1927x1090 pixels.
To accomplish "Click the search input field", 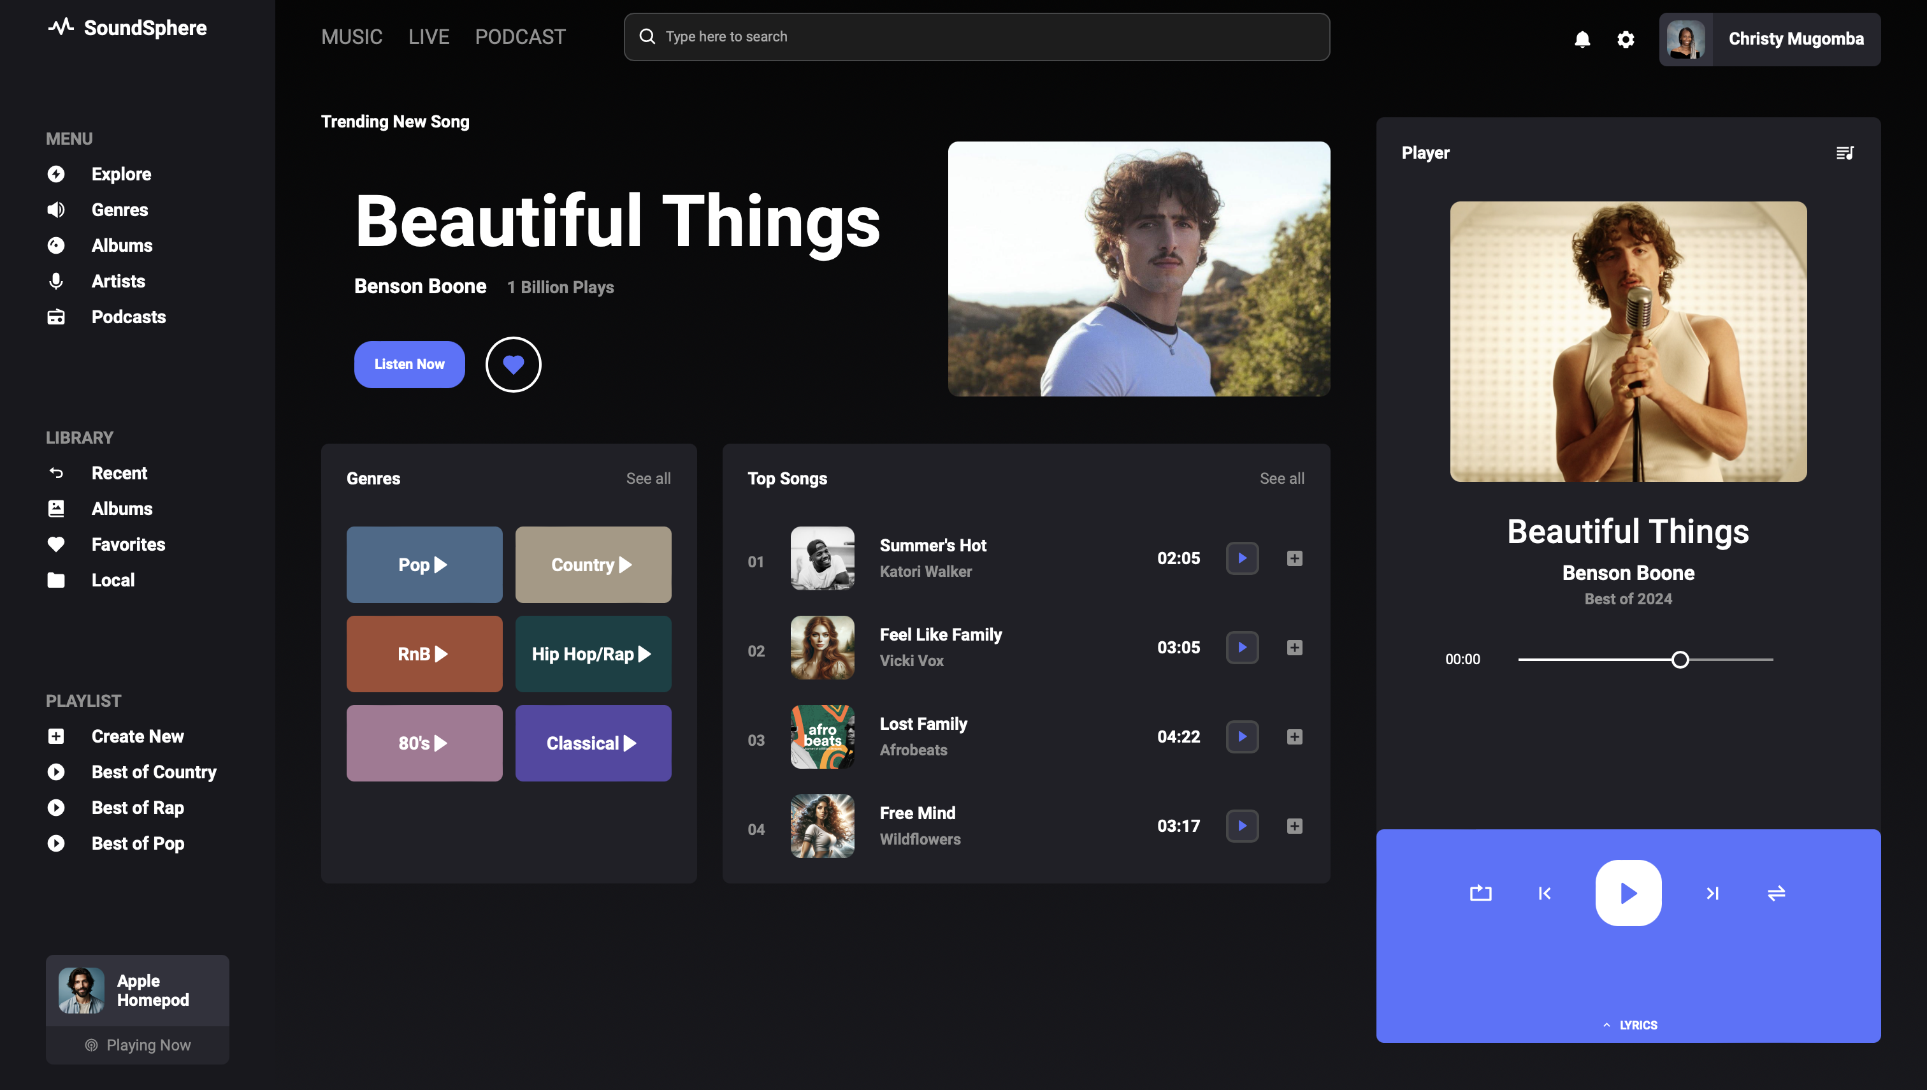I will coord(977,37).
